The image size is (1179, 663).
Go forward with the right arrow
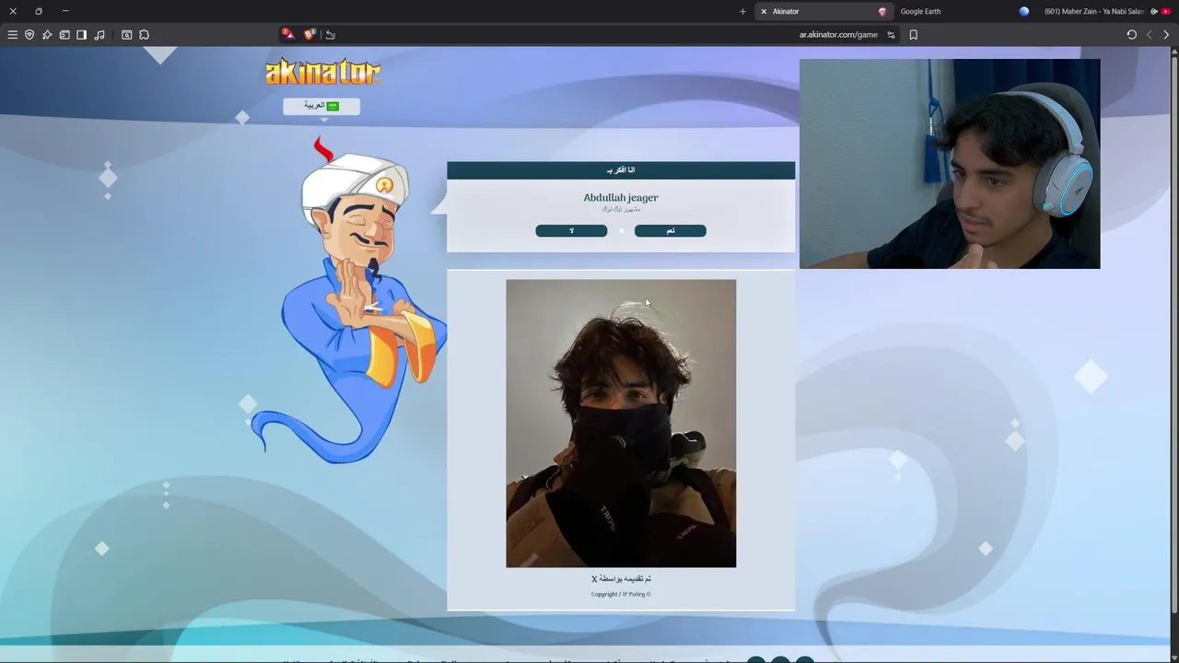point(1166,35)
